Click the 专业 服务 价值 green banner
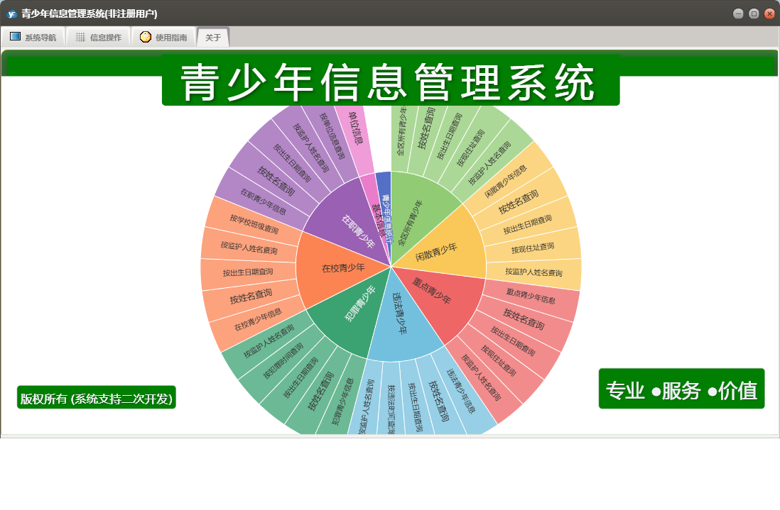This screenshot has height=510, width=780. click(681, 389)
